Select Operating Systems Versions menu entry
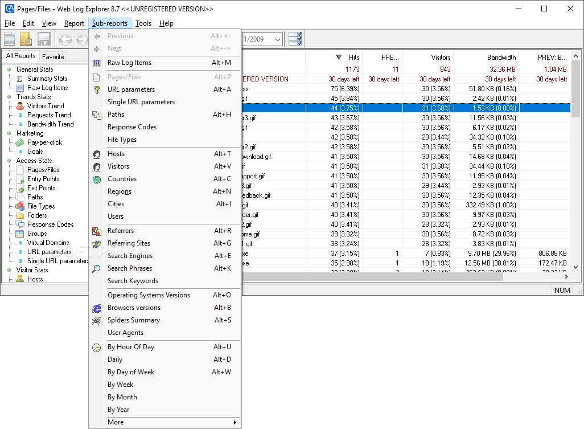The height and width of the screenshot is (429, 584). (165, 295)
